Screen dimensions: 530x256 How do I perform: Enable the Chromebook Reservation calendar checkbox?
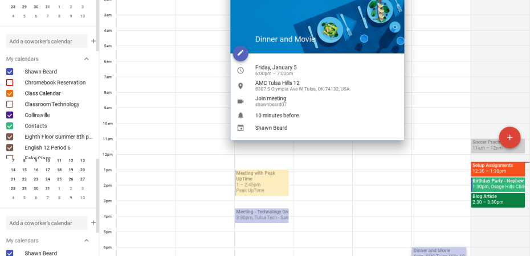(10, 82)
